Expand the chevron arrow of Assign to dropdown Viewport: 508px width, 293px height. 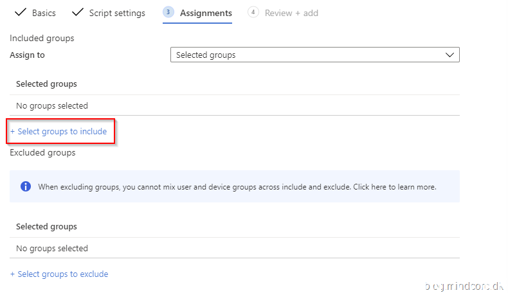450,55
